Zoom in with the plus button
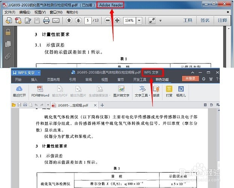This screenshot has width=234, height=188. pos(117,20)
